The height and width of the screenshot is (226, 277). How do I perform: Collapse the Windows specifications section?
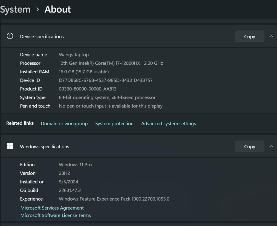click(271, 146)
